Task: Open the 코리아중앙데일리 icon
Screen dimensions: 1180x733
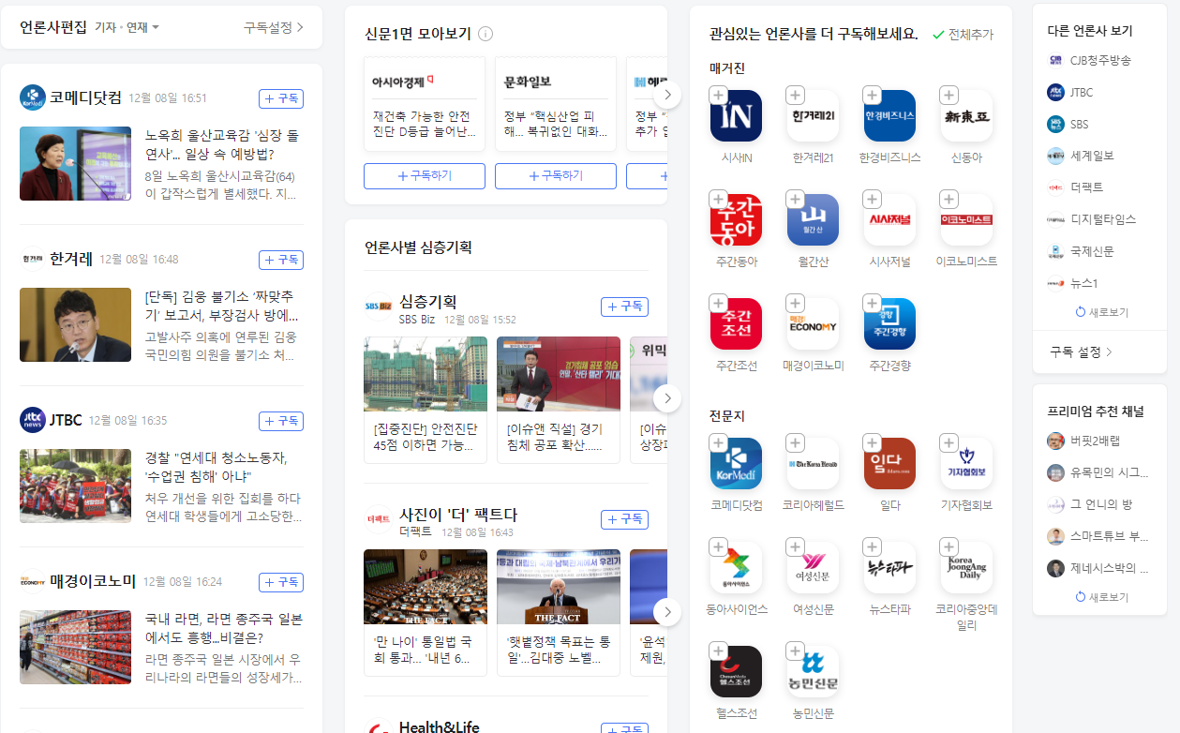Action: click(x=966, y=567)
